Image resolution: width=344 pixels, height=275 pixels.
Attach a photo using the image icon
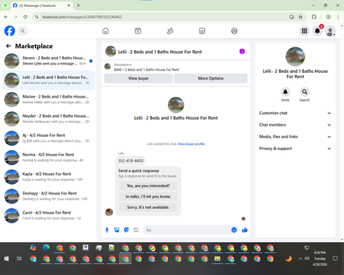pyautogui.click(x=117, y=230)
